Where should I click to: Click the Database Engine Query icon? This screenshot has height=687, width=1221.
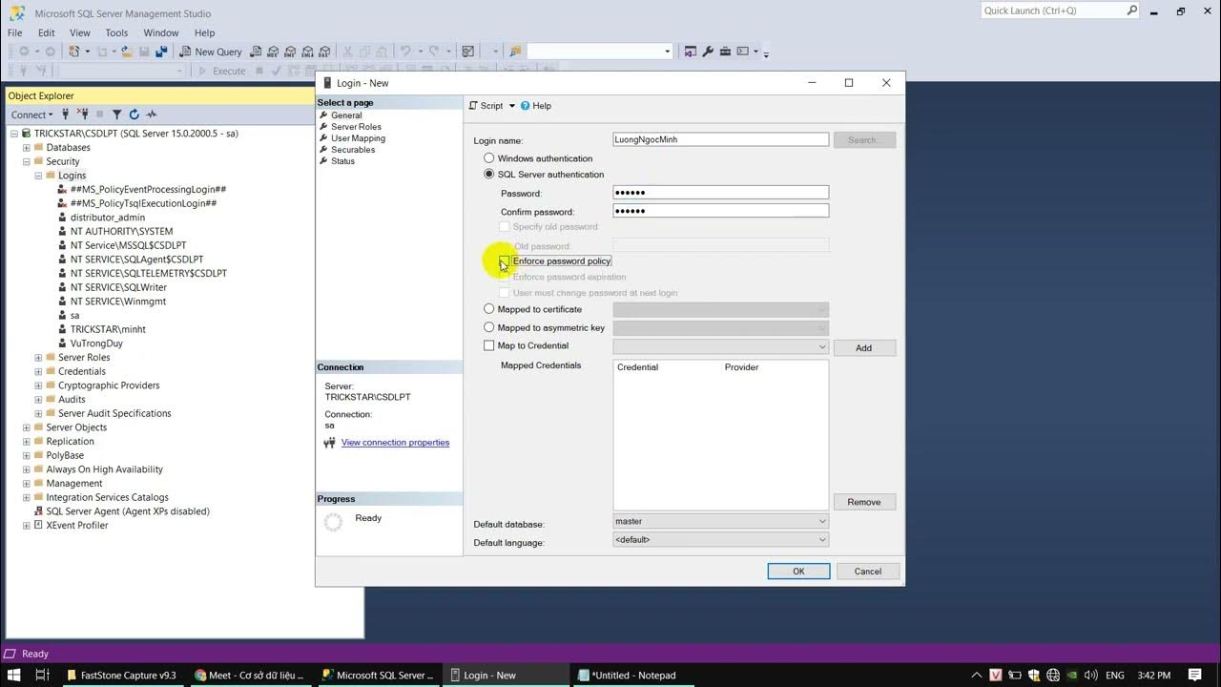(255, 52)
